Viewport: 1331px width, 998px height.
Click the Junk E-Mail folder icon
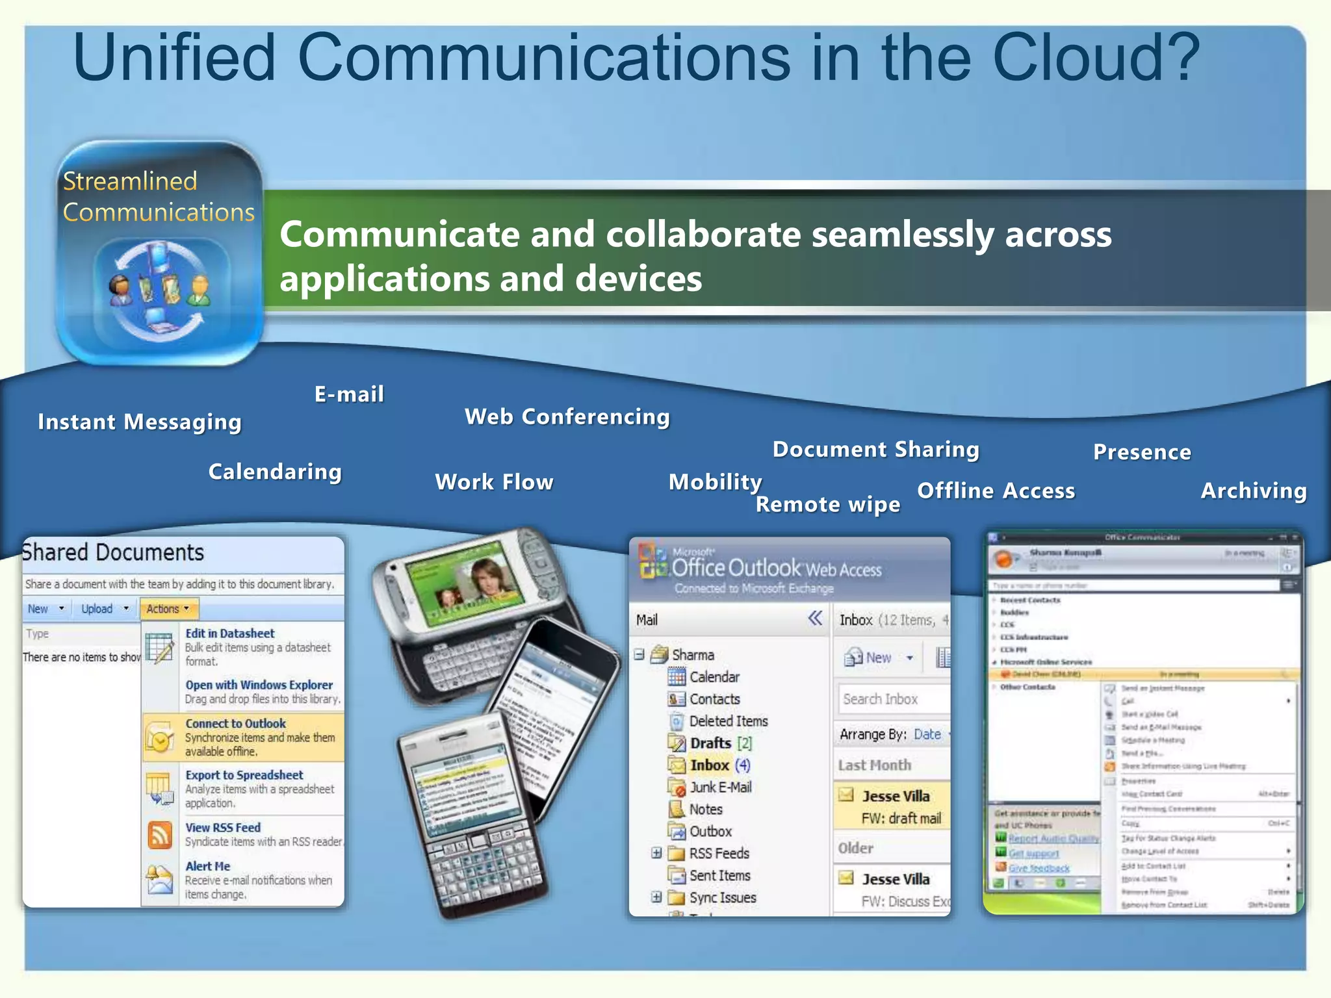coord(677,787)
